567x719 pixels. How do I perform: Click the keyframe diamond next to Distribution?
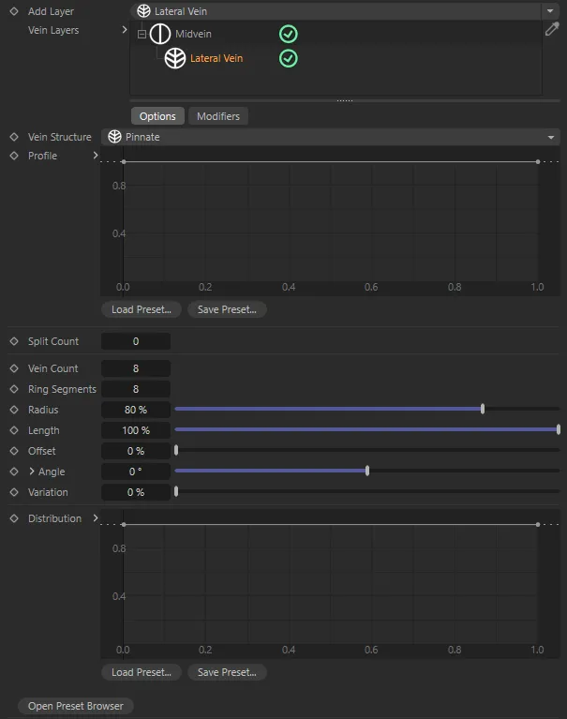(x=13, y=518)
